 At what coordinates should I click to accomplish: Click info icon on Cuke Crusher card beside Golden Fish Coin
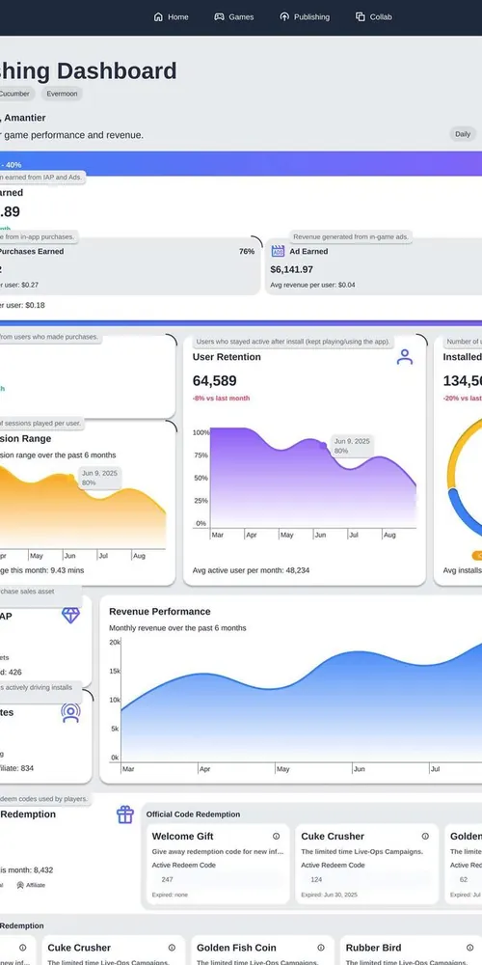tap(172, 948)
